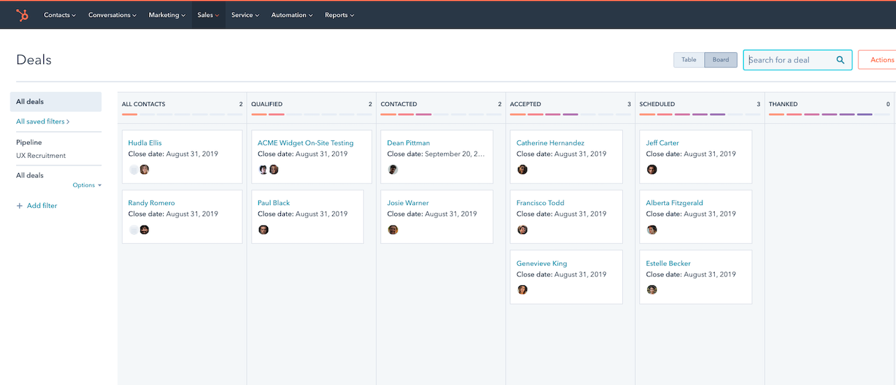
Task: Click the Scheduled stage progress bar
Action: [699, 115]
